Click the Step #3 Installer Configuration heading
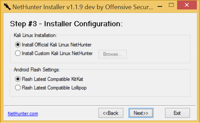The image size is (200, 123). point(66,24)
